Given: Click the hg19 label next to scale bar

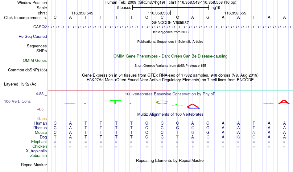Looking at the screenshot, I should pyautogui.click(x=216, y=8).
